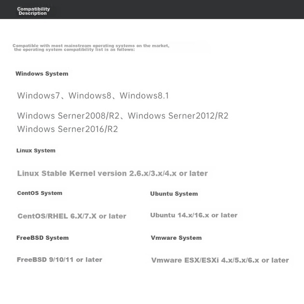
Task: Click Vmware ESX/ESXi version text
Action: coord(220,260)
